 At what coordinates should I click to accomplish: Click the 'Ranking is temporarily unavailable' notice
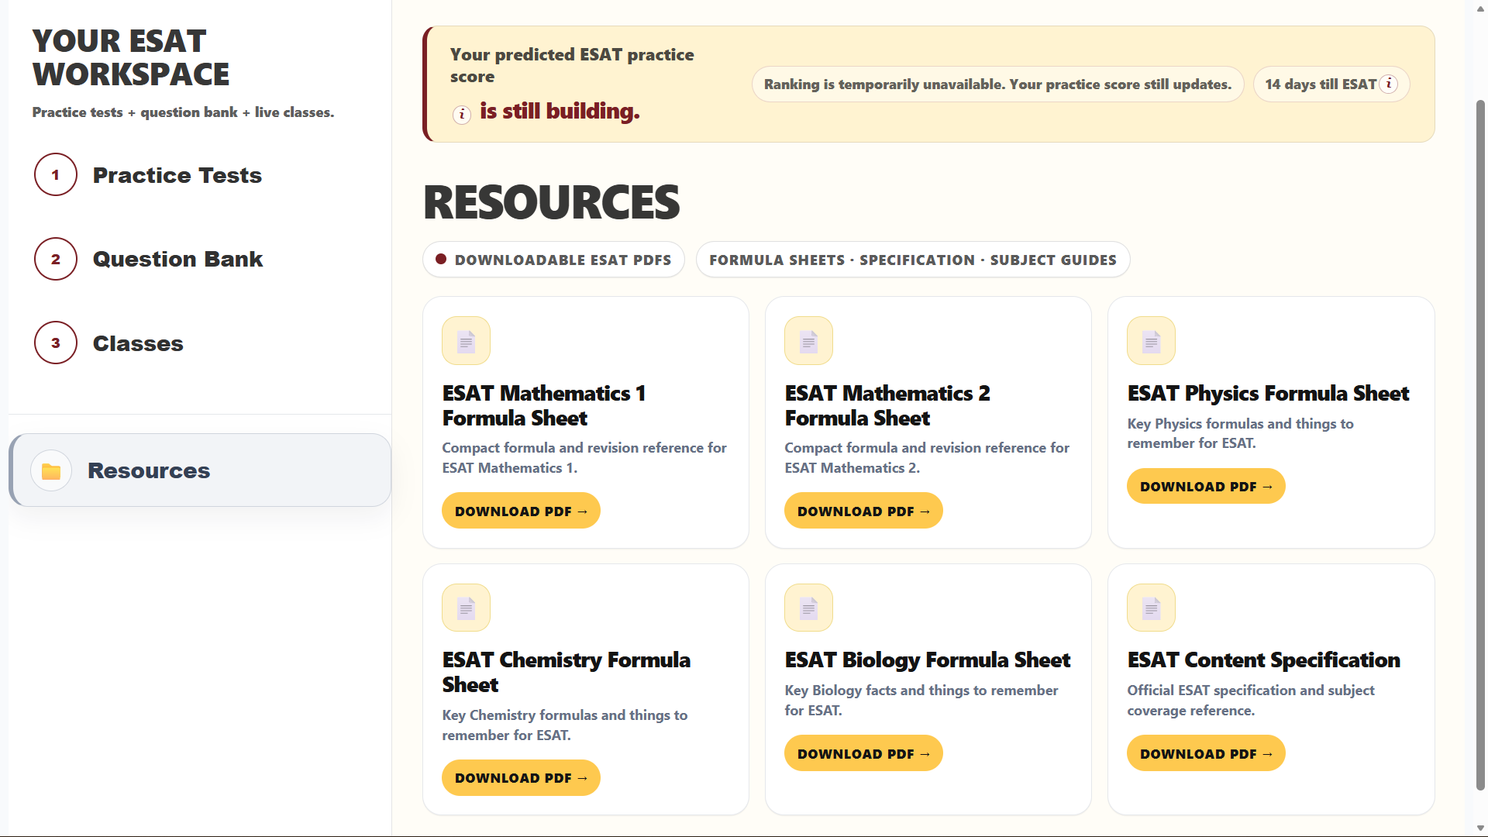click(x=997, y=84)
